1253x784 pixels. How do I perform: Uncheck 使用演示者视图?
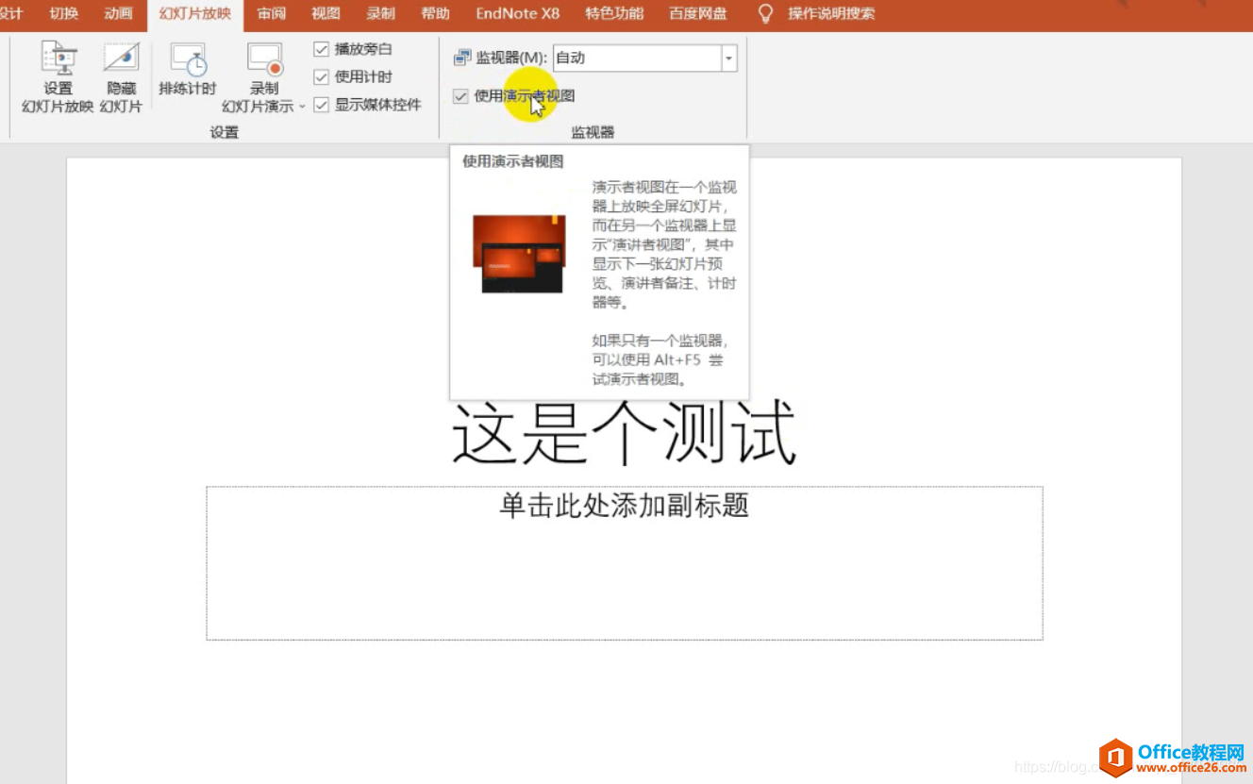(459, 95)
